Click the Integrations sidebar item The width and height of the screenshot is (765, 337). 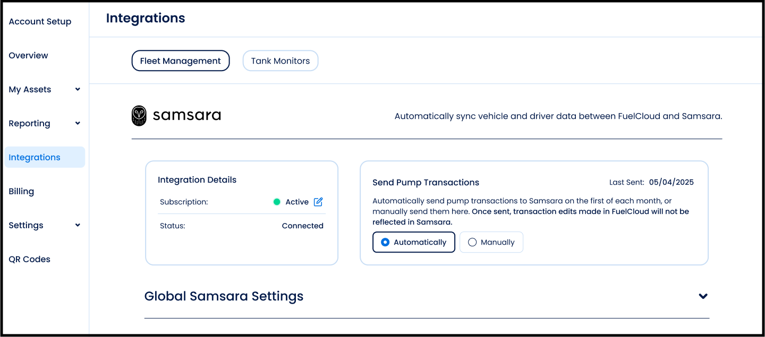(35, 157)
